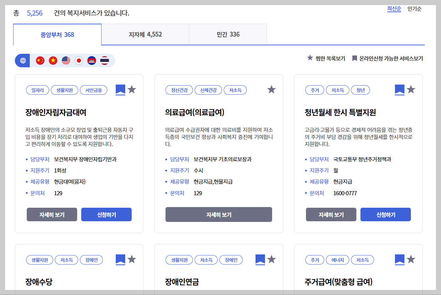Select the Japan flag language option

[x=79, y=61]
